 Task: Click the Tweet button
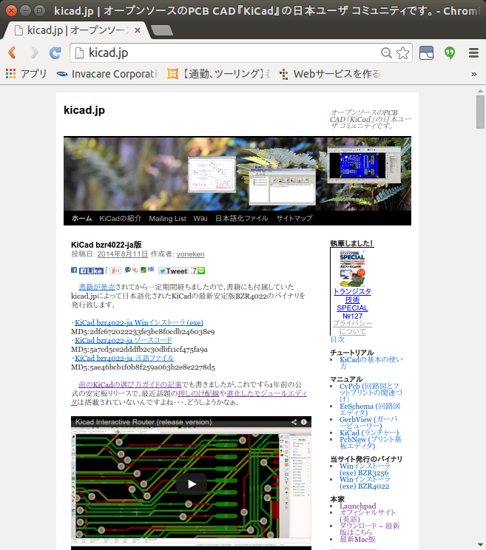pyautogui.click(x=173, y=271)
